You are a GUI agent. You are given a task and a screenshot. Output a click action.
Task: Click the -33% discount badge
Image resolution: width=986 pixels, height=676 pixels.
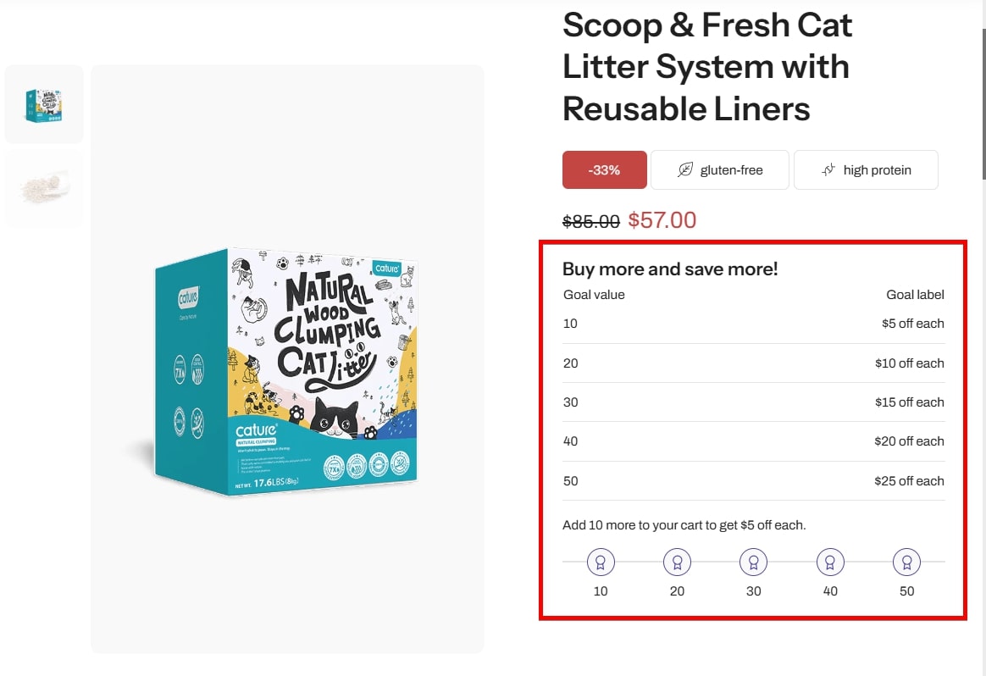(604, 169)
